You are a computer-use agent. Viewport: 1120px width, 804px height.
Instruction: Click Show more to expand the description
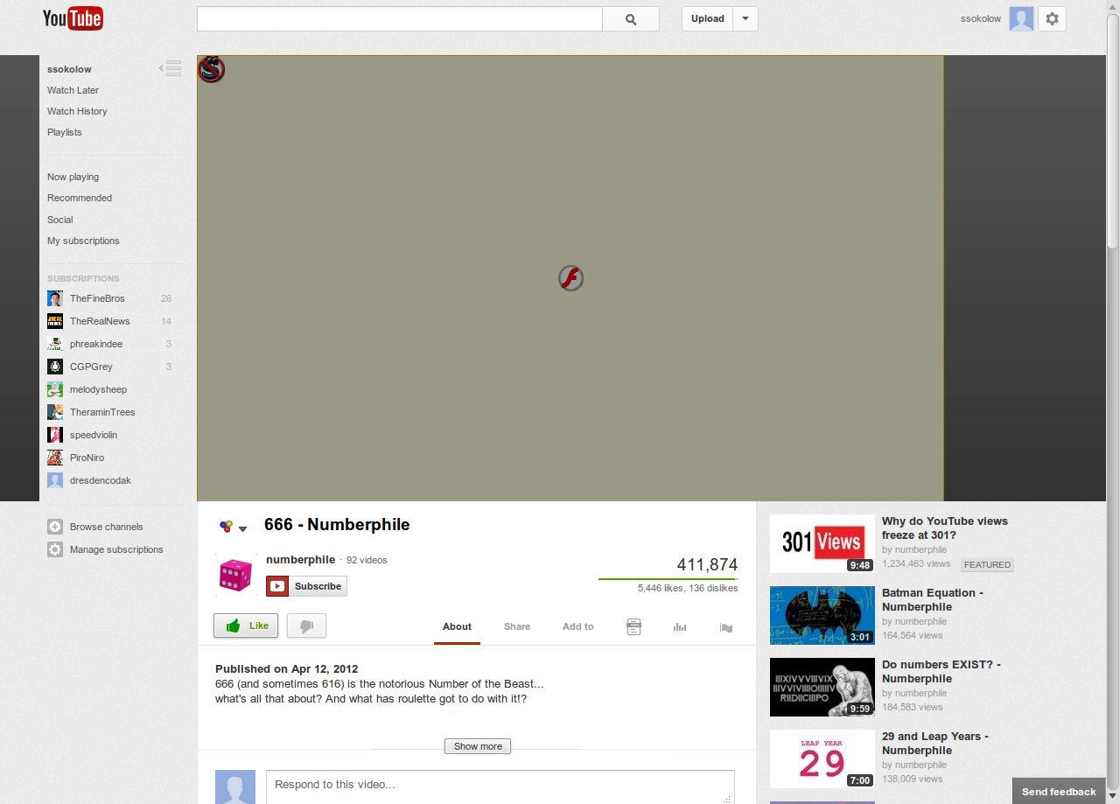click(x=477, y=745)
